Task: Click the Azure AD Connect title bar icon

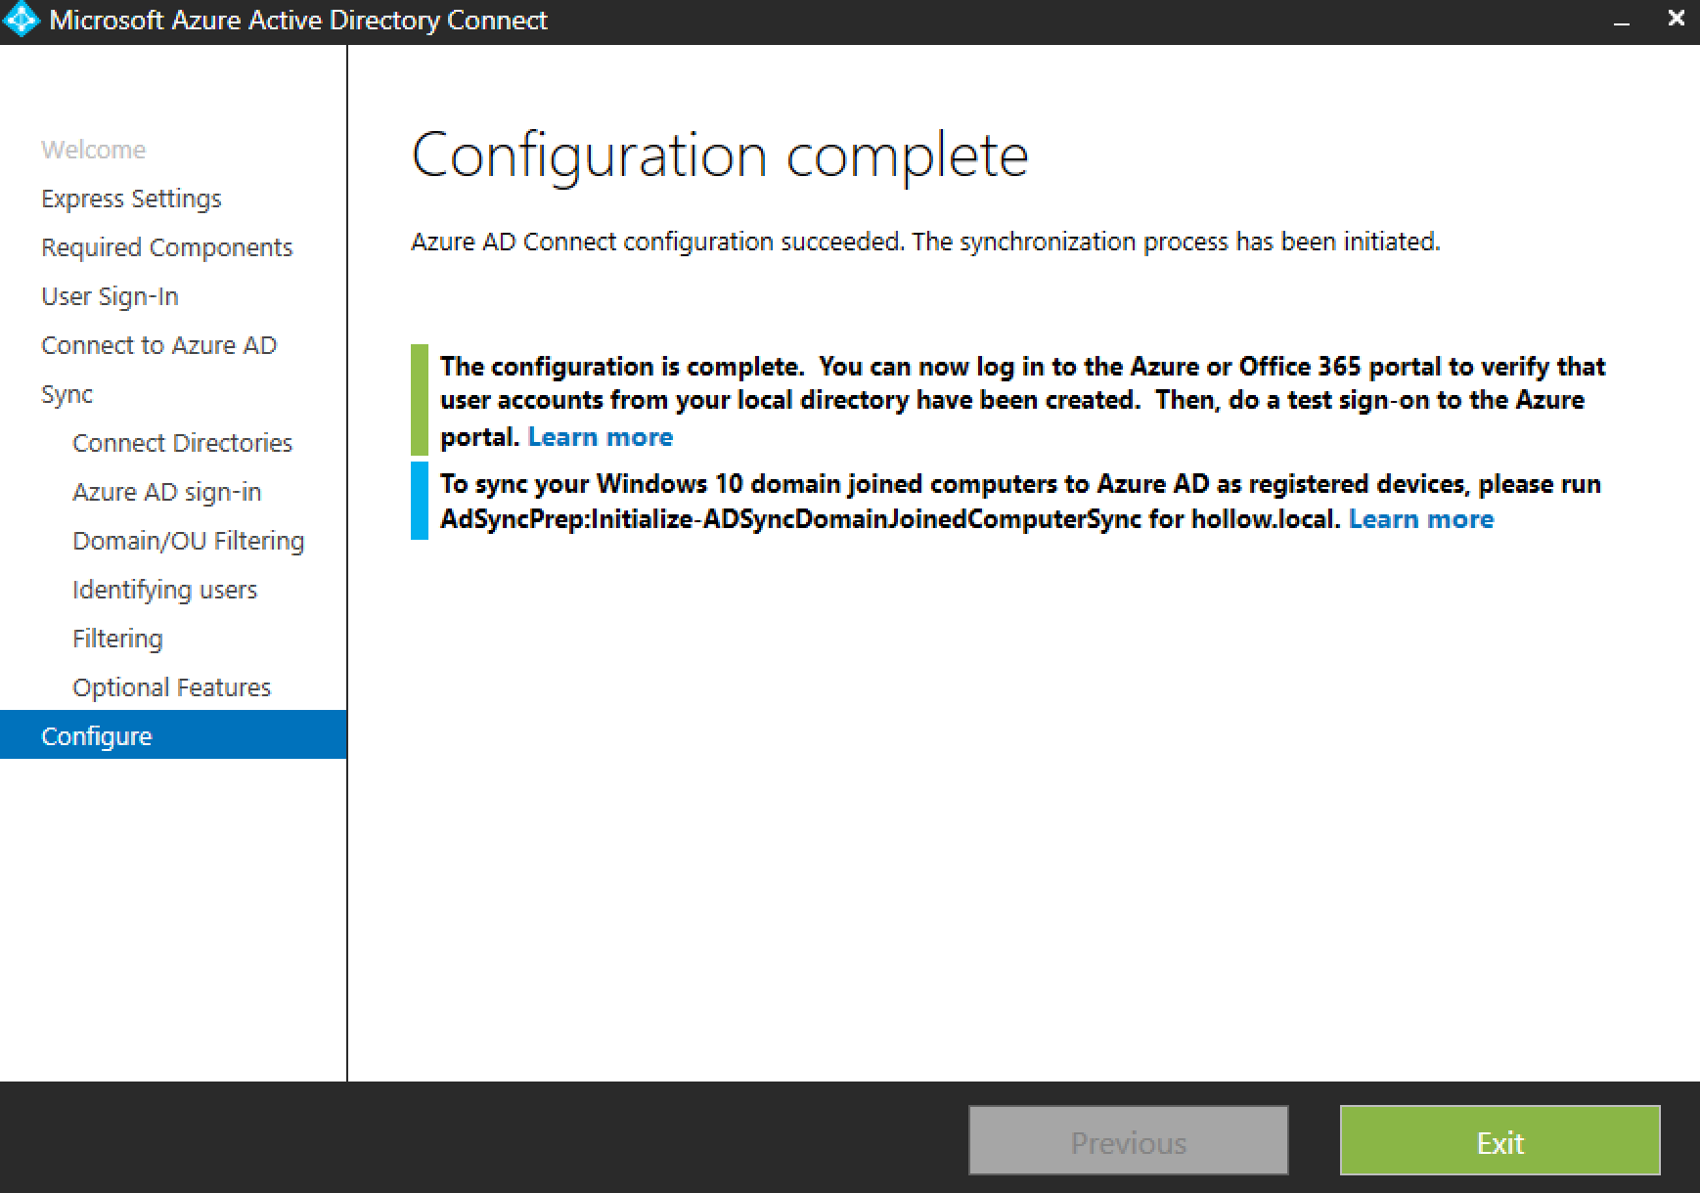Action: click(22, 21)
